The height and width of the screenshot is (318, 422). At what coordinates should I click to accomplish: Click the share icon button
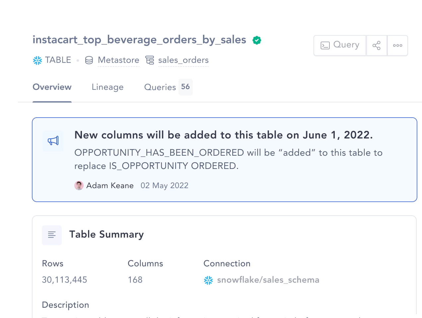click(x=377, y=45)
